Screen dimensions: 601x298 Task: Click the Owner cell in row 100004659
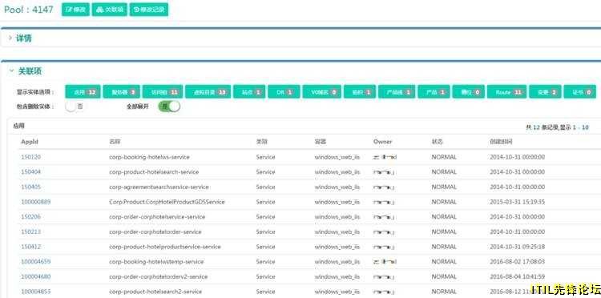point(385,262)
